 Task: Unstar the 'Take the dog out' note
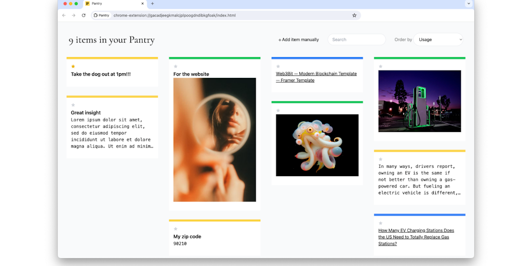click(73, 66)
